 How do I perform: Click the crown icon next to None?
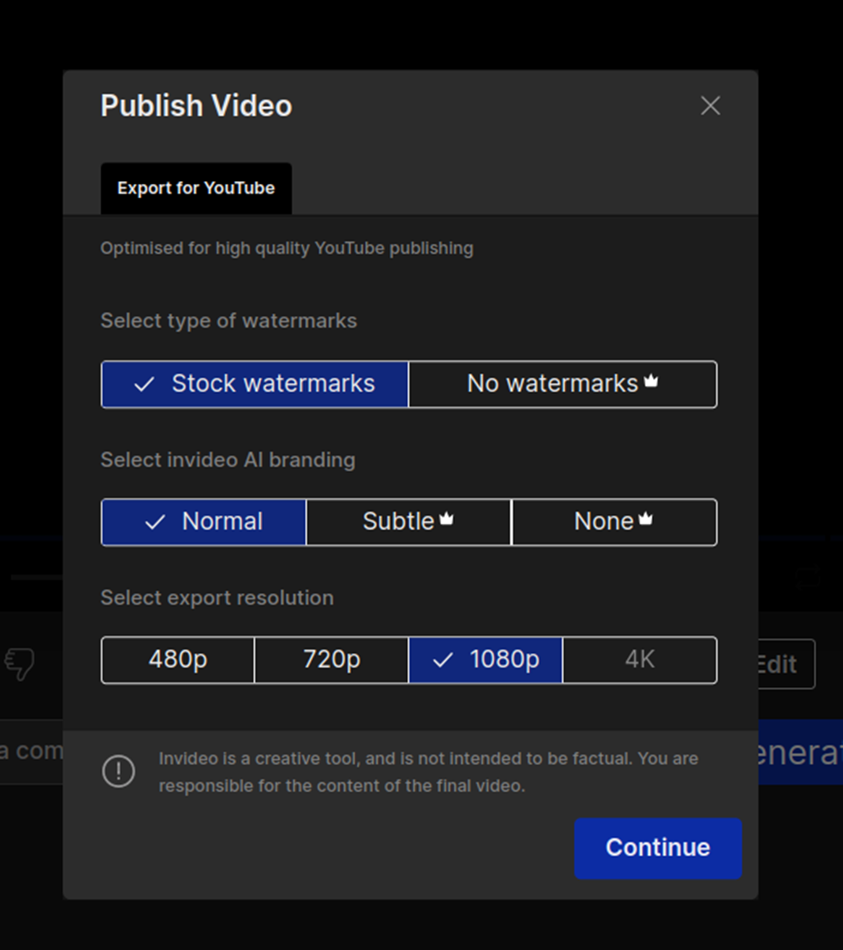(x=646, y=518)
